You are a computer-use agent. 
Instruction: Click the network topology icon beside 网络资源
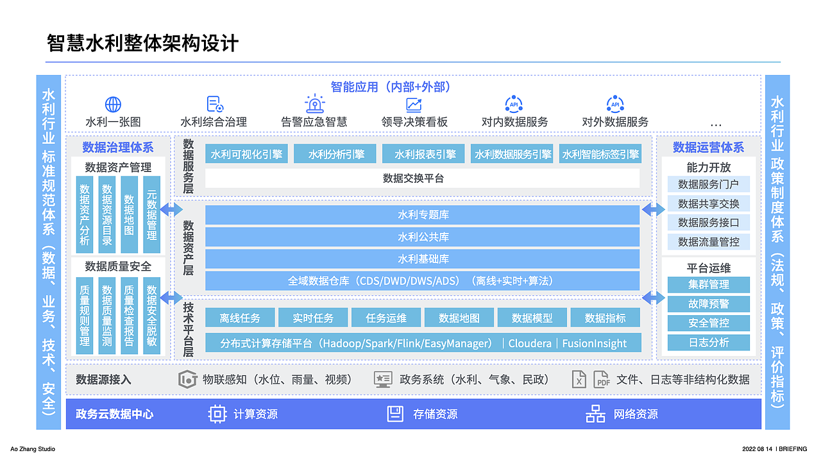click(x=595, y=414)
